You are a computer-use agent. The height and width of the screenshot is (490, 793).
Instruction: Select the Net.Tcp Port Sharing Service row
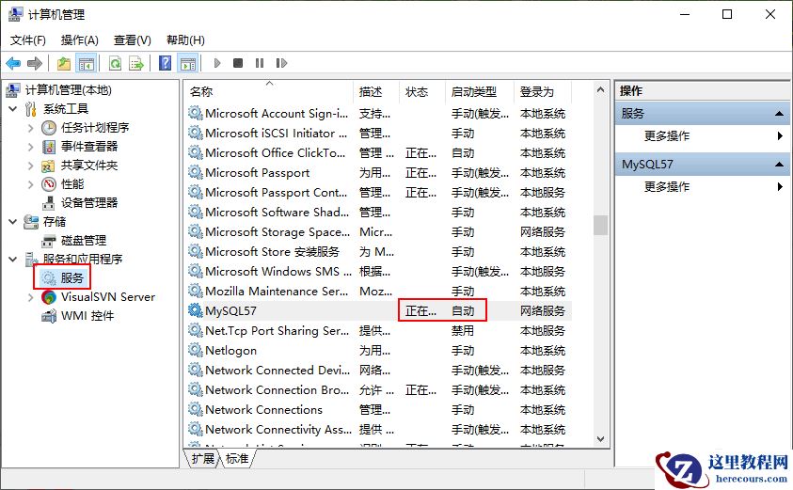click(x=379, y=330)
